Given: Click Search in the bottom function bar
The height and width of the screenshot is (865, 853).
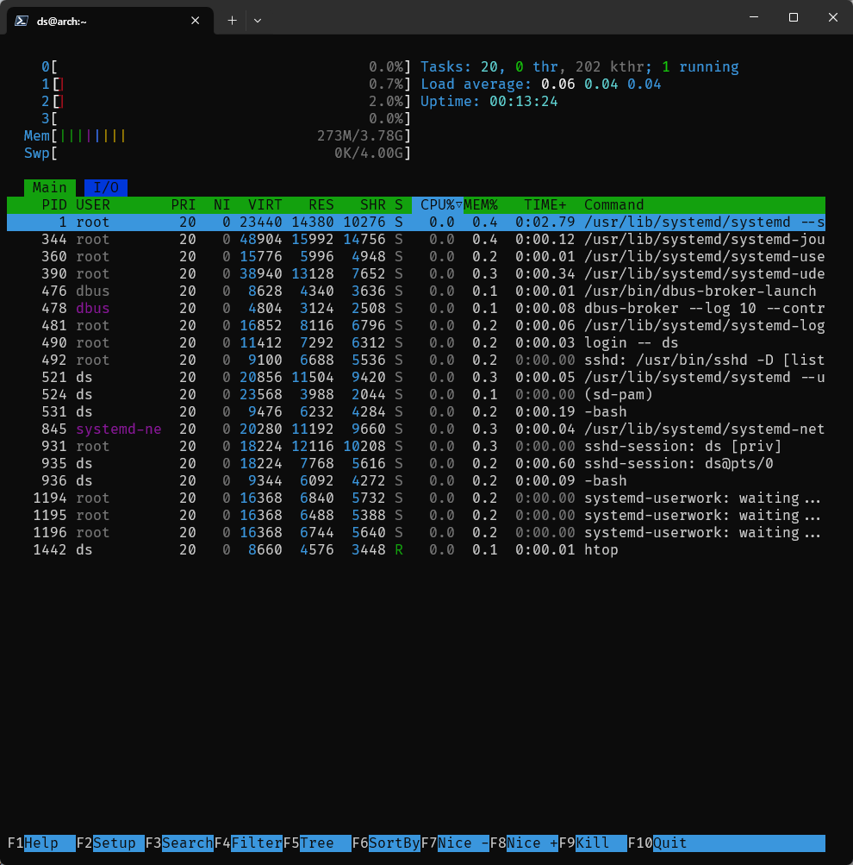Looking at the screenshot, I should pyautogui.click(x=187, y=843).
